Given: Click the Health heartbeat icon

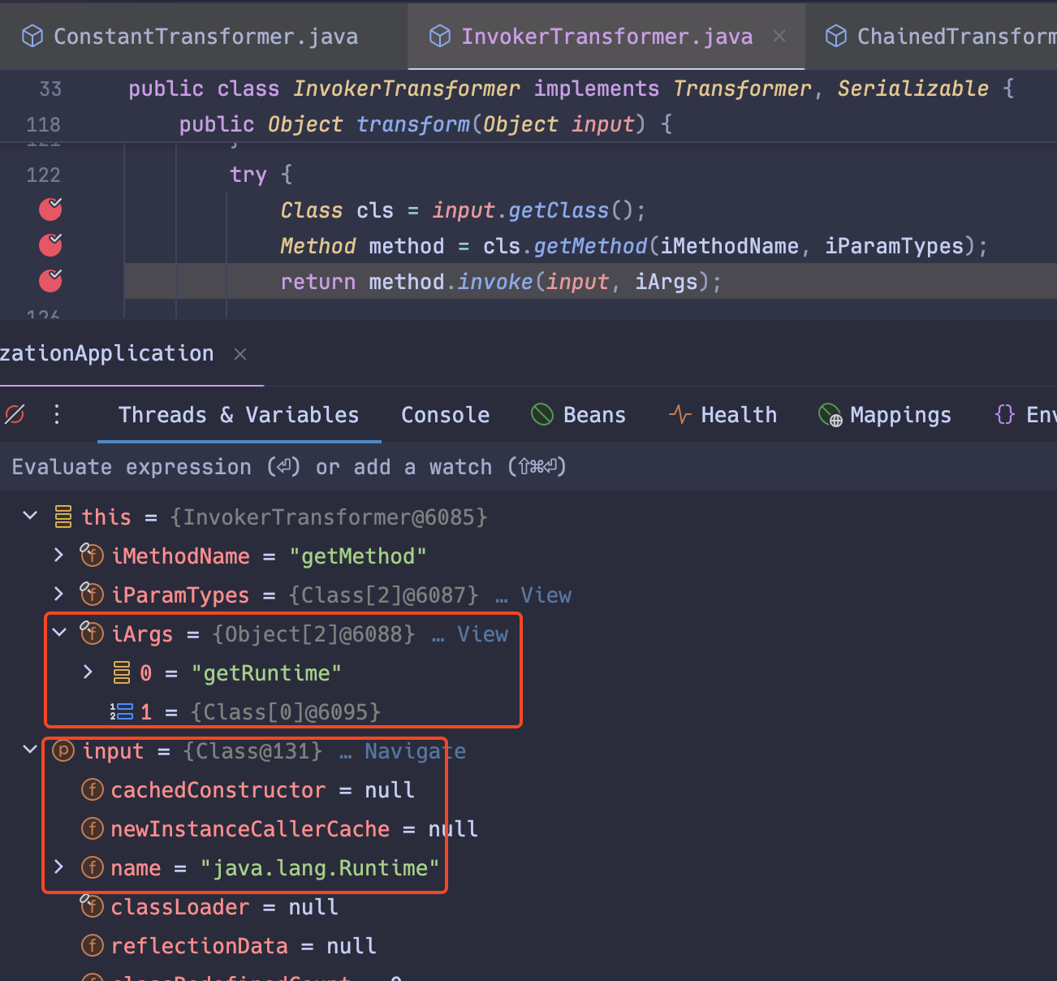Looking at the screenshot, I should pyautogui.click(x=679, y=414).
